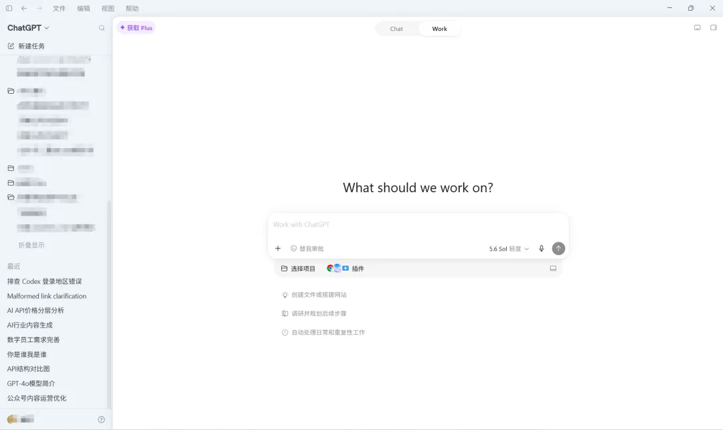Close the ChatGPT window
Screen dimensions: 723x430
[712, 8]
